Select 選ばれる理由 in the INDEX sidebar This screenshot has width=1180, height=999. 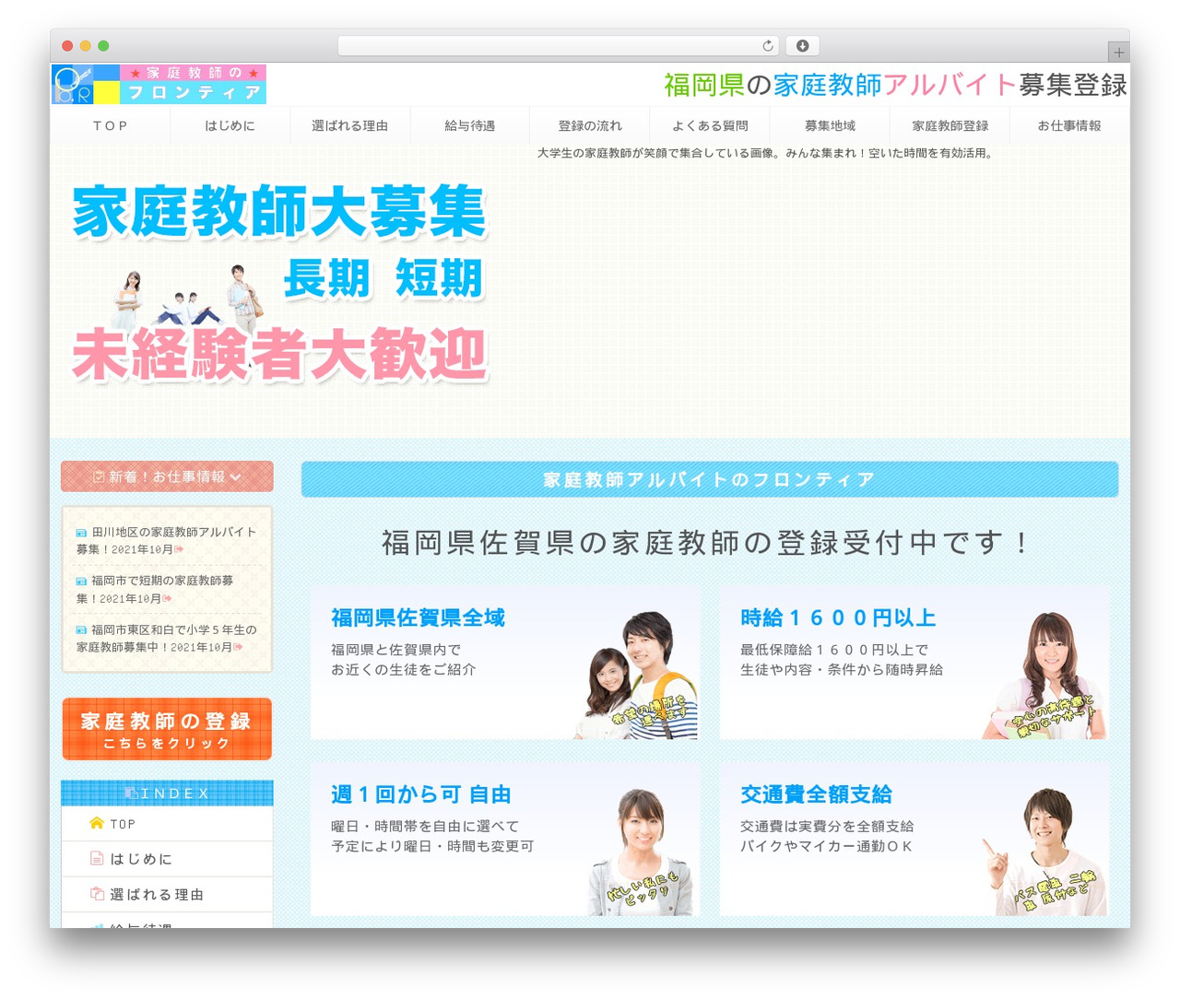pos(167,894)
